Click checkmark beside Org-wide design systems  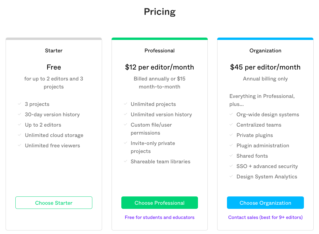click(x=231, y=114)
